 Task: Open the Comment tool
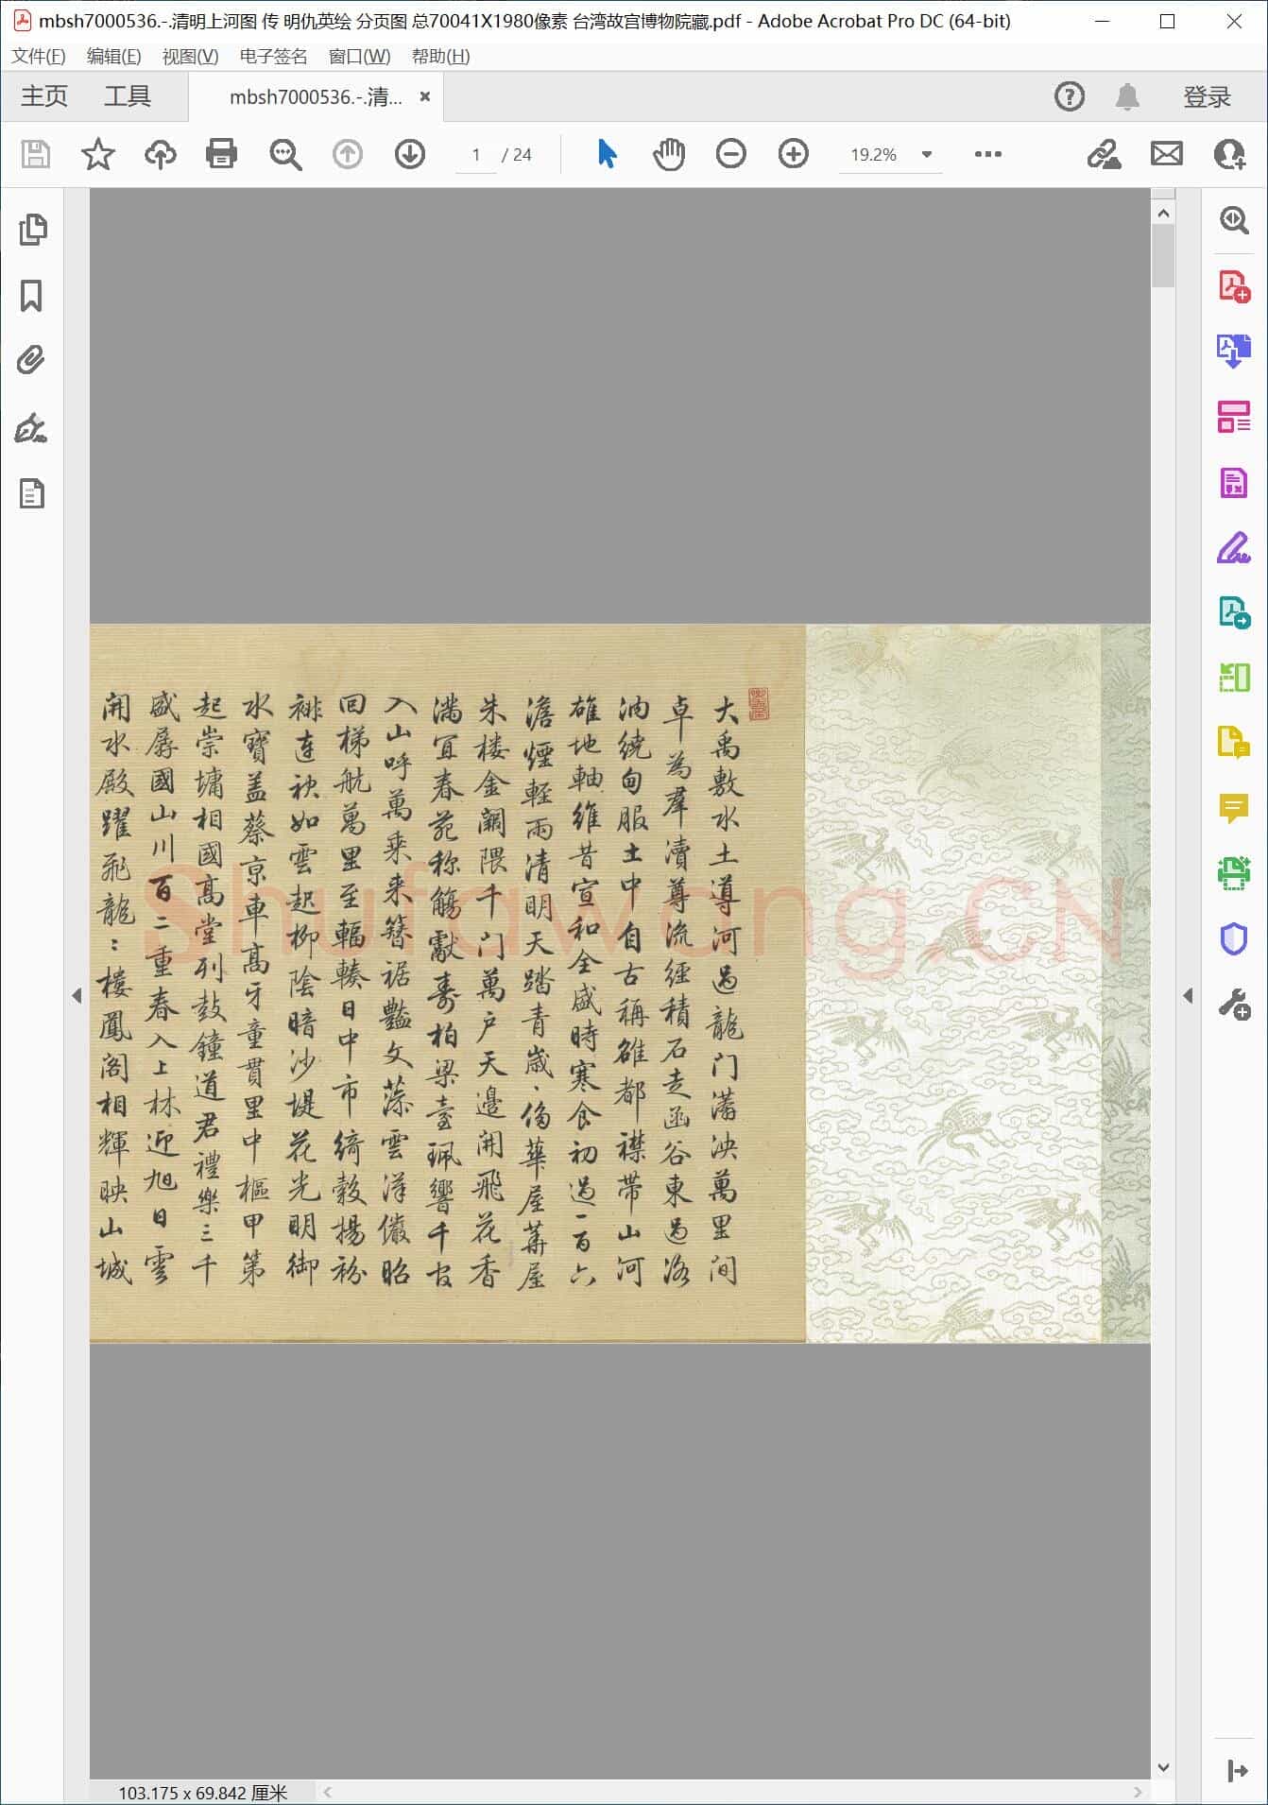[1234, 809]
